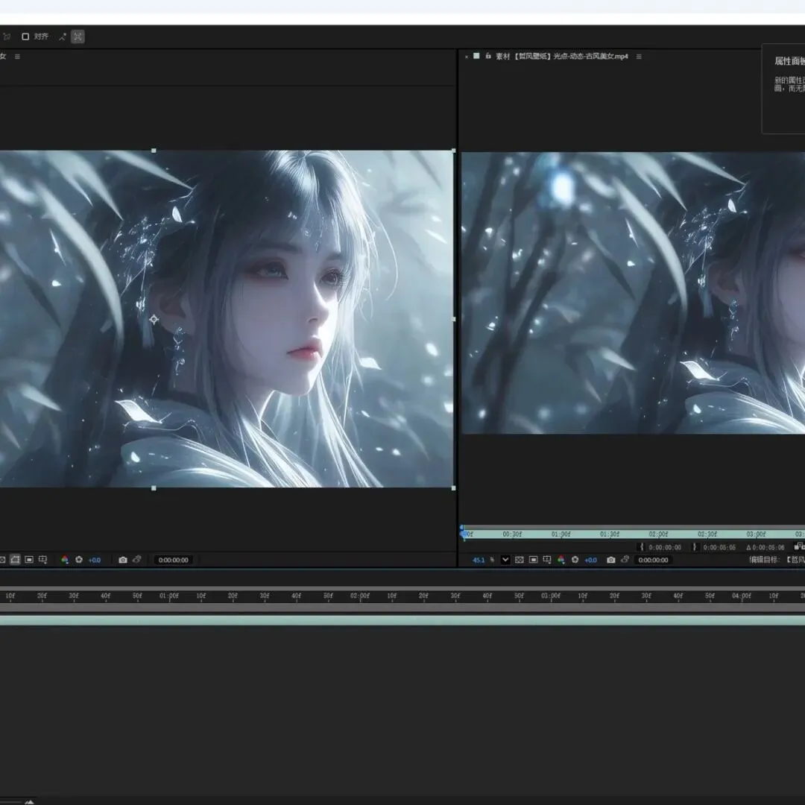Reset exposure in composition viewer
Viewport: 805px width, 805px height.
tap(79, 560)
